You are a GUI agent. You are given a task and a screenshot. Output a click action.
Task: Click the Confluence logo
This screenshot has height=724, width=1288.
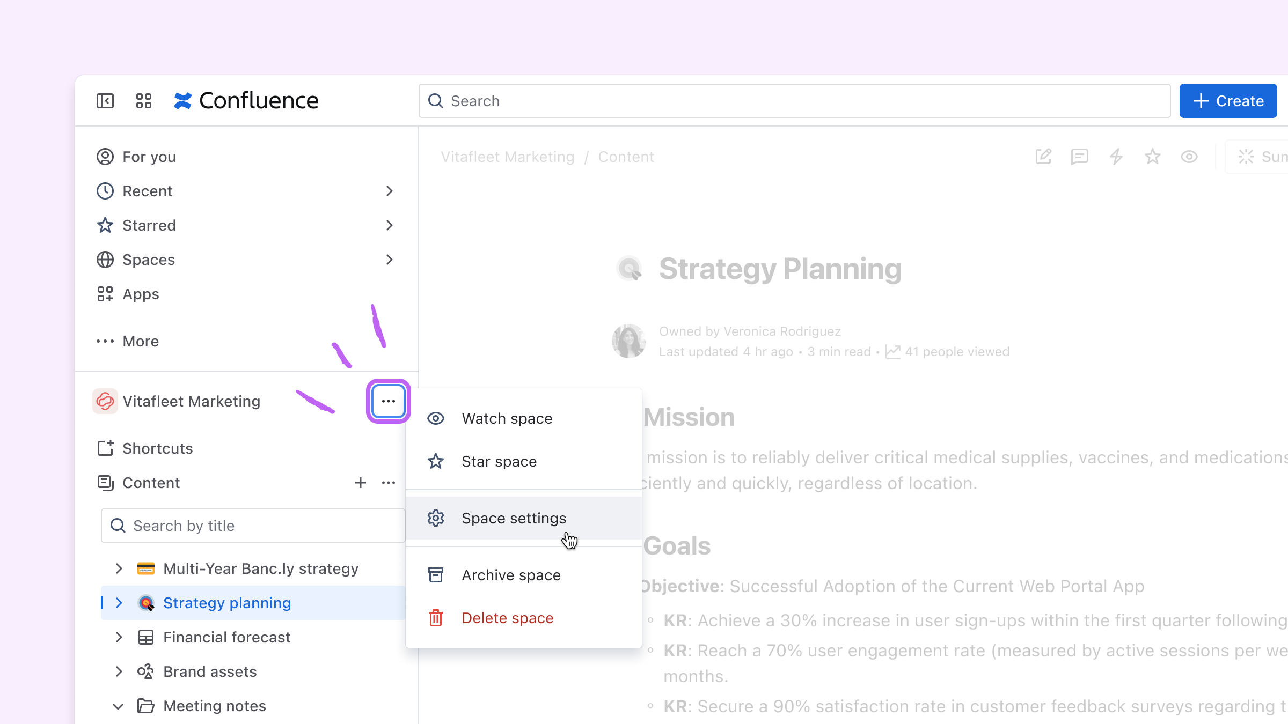pos(248,100)
